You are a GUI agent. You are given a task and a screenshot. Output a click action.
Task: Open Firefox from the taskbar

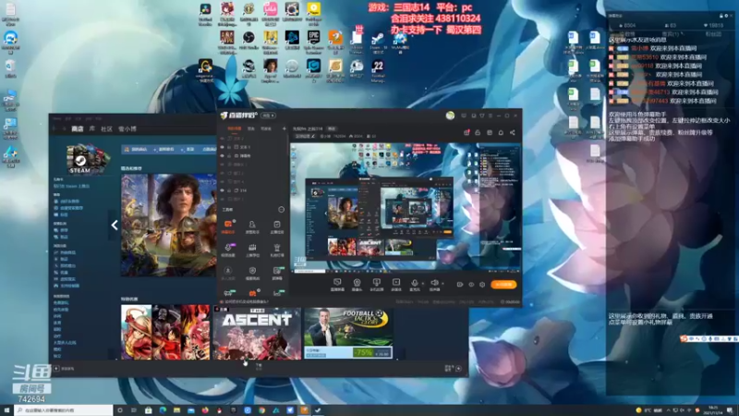[205, 410]
